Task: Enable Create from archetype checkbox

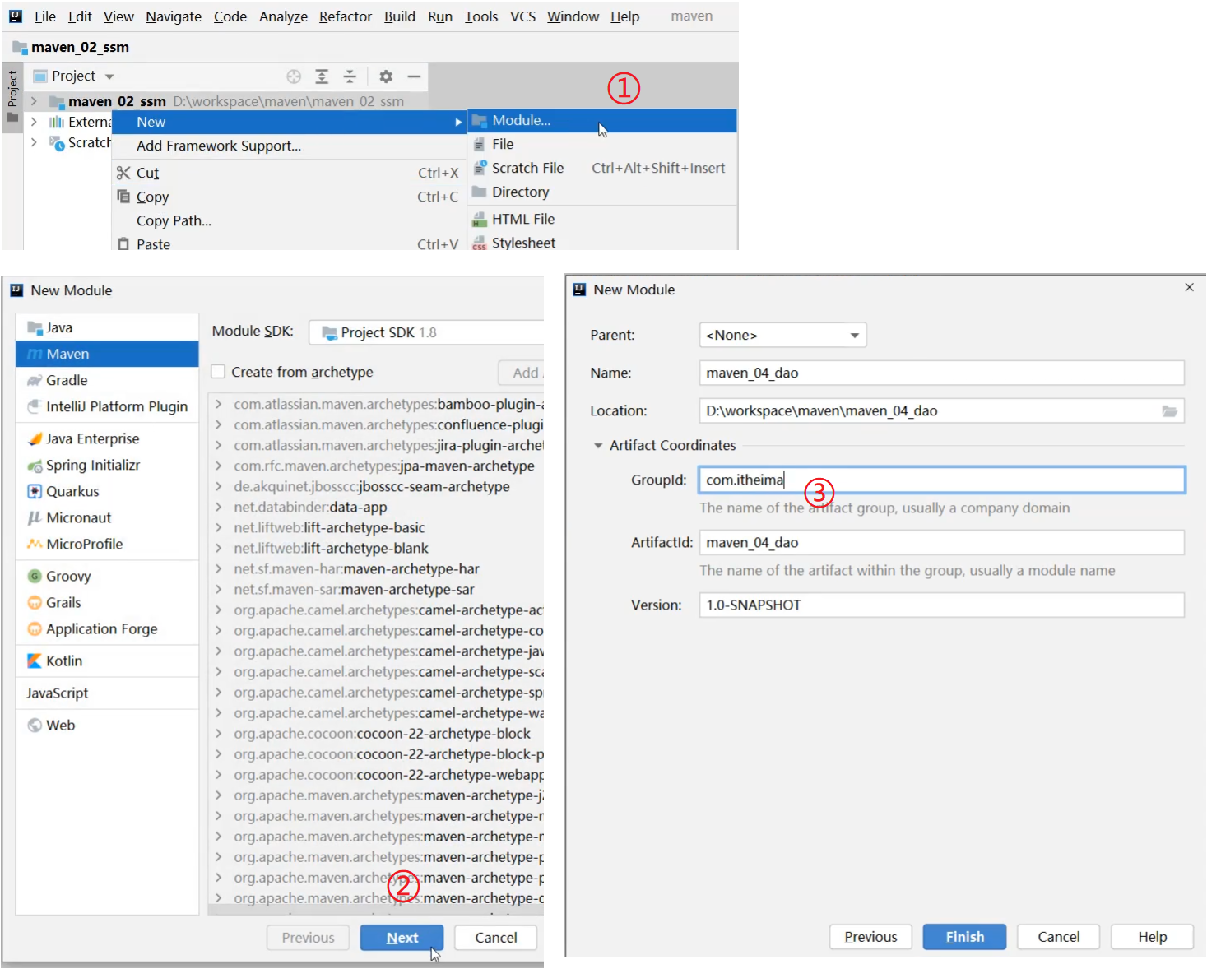Action: tap(218, 372)
